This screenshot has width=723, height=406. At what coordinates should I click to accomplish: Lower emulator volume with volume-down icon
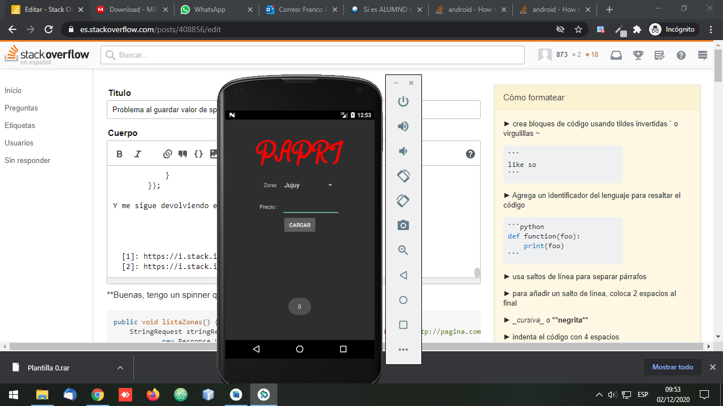[x=403, y=151]
